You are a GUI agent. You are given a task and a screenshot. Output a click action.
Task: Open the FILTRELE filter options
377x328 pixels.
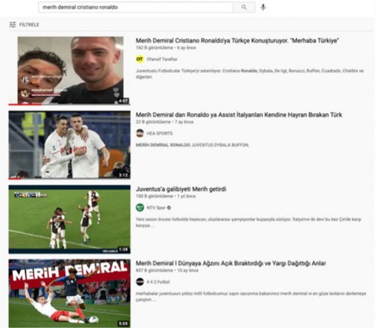pos(24,25)
